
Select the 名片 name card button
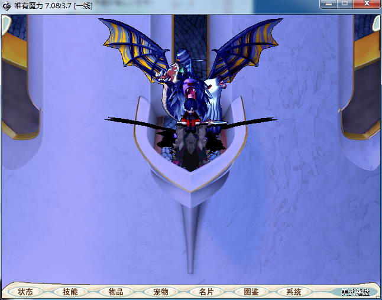[x=206, y=292]
